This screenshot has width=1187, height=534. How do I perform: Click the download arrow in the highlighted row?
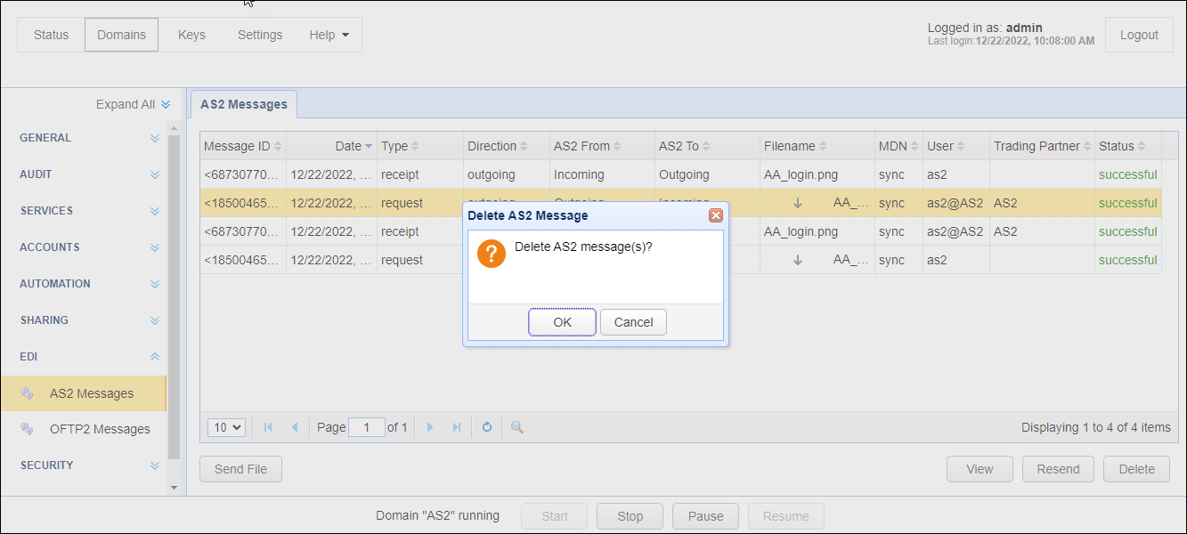(x=798, y=203)
